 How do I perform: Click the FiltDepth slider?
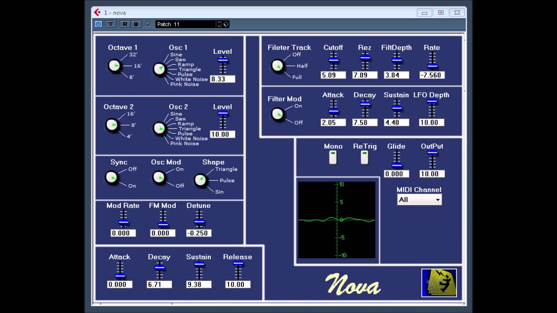coord(397,61)
